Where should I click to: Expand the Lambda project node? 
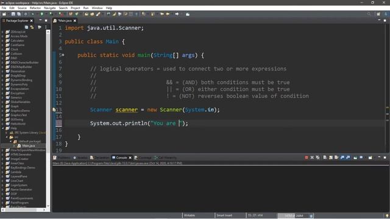[2, 172]
